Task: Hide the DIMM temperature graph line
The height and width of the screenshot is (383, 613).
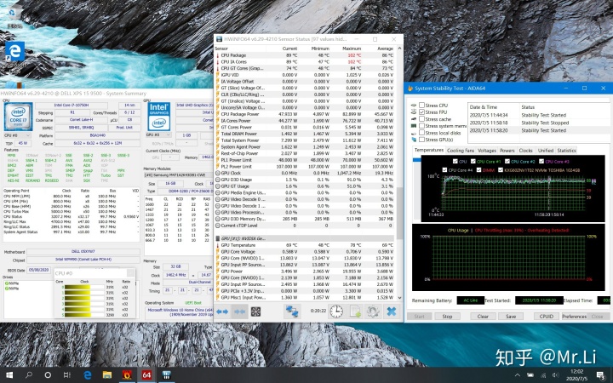Action: (x=478, y=170)
